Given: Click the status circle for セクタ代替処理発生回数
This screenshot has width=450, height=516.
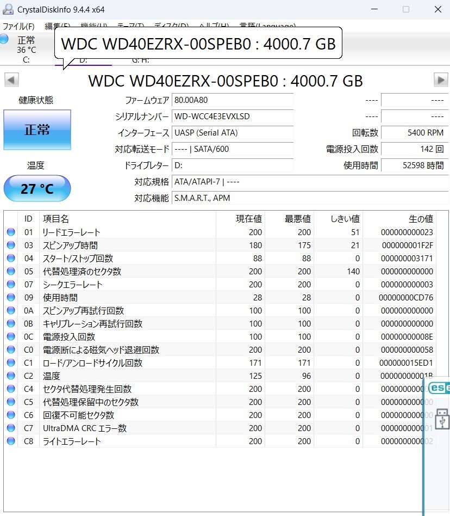Looking at the screenshot, I should tap(11, 389).
